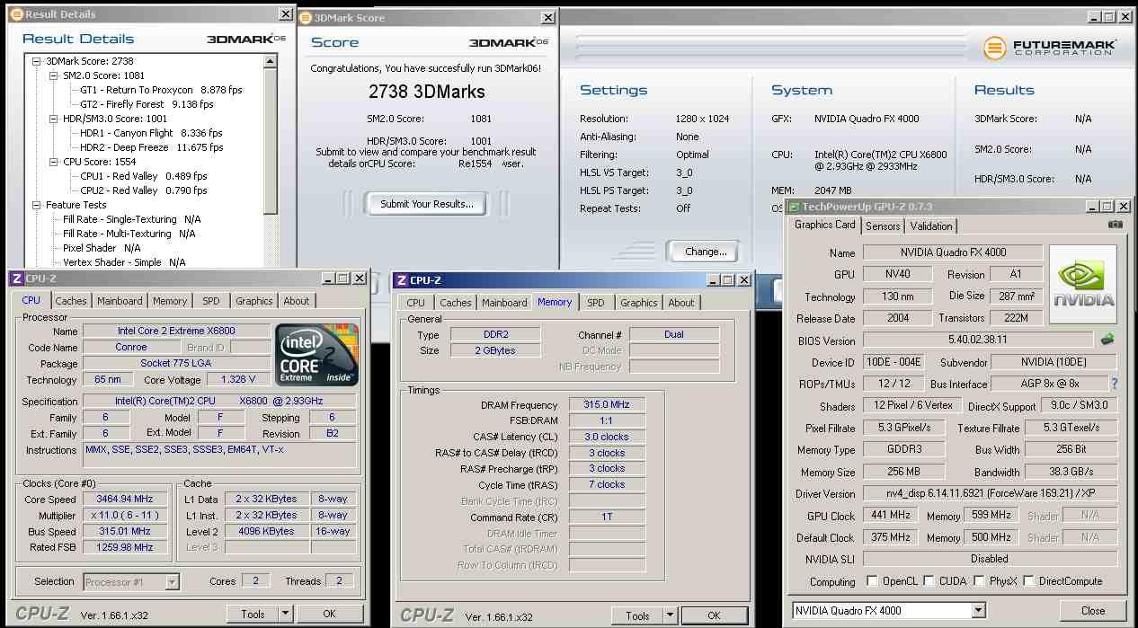Click the GPU-Z screenshot camera icon
The image size is (1138, 628).
tap(1115, 225)
